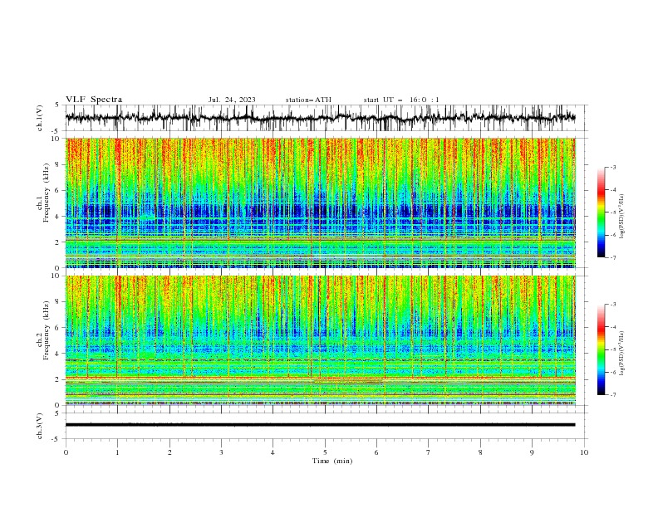Screen dimensions: 658x508
Task: Click the "-3" value on ch.1 colorbar
Action: coord(613,167)
